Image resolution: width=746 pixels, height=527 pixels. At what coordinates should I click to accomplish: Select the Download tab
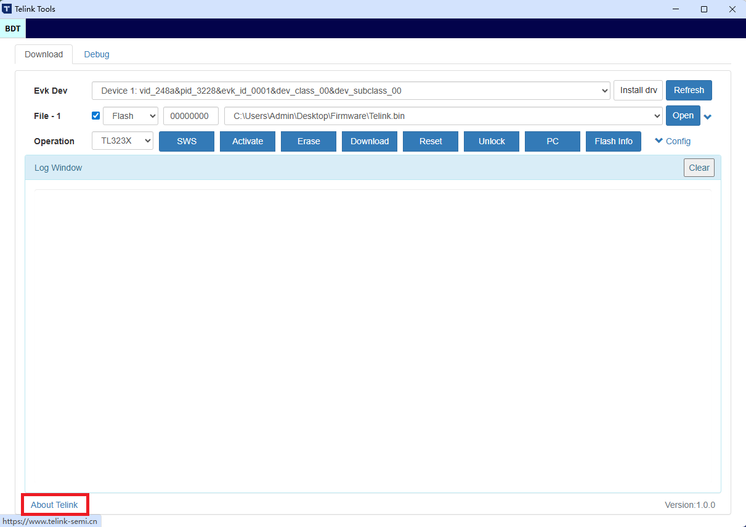point(44,54)
